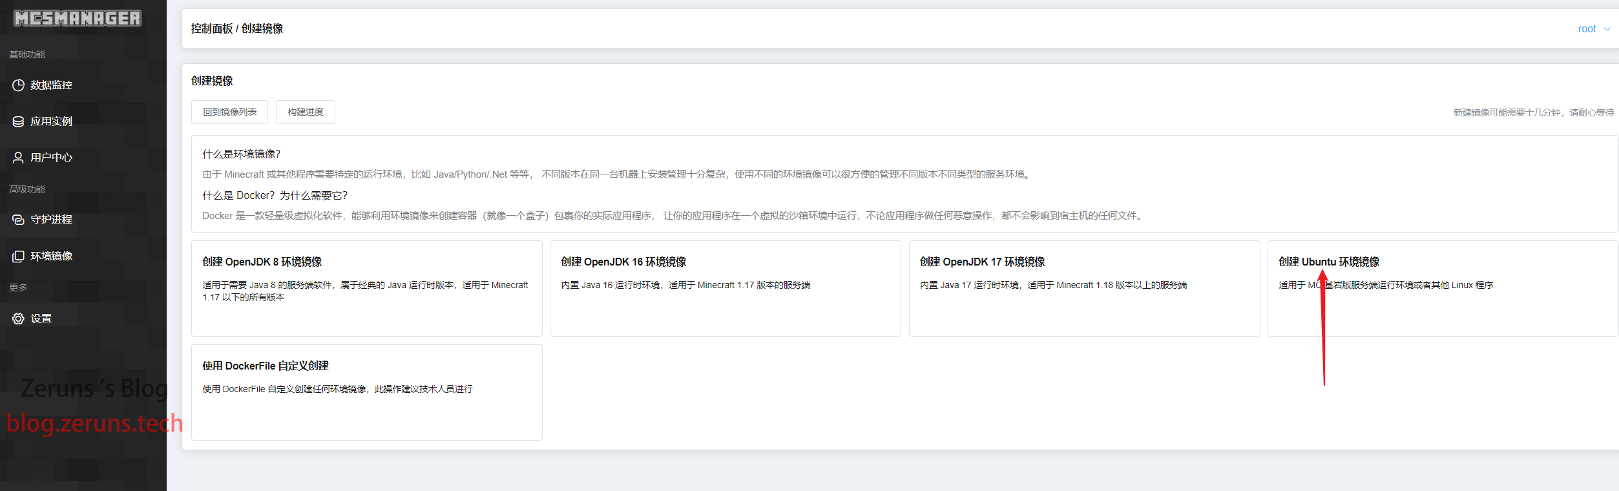Click the 应用实例 database icon
Screen dimensions: 1619x491
tap(18, 121)
